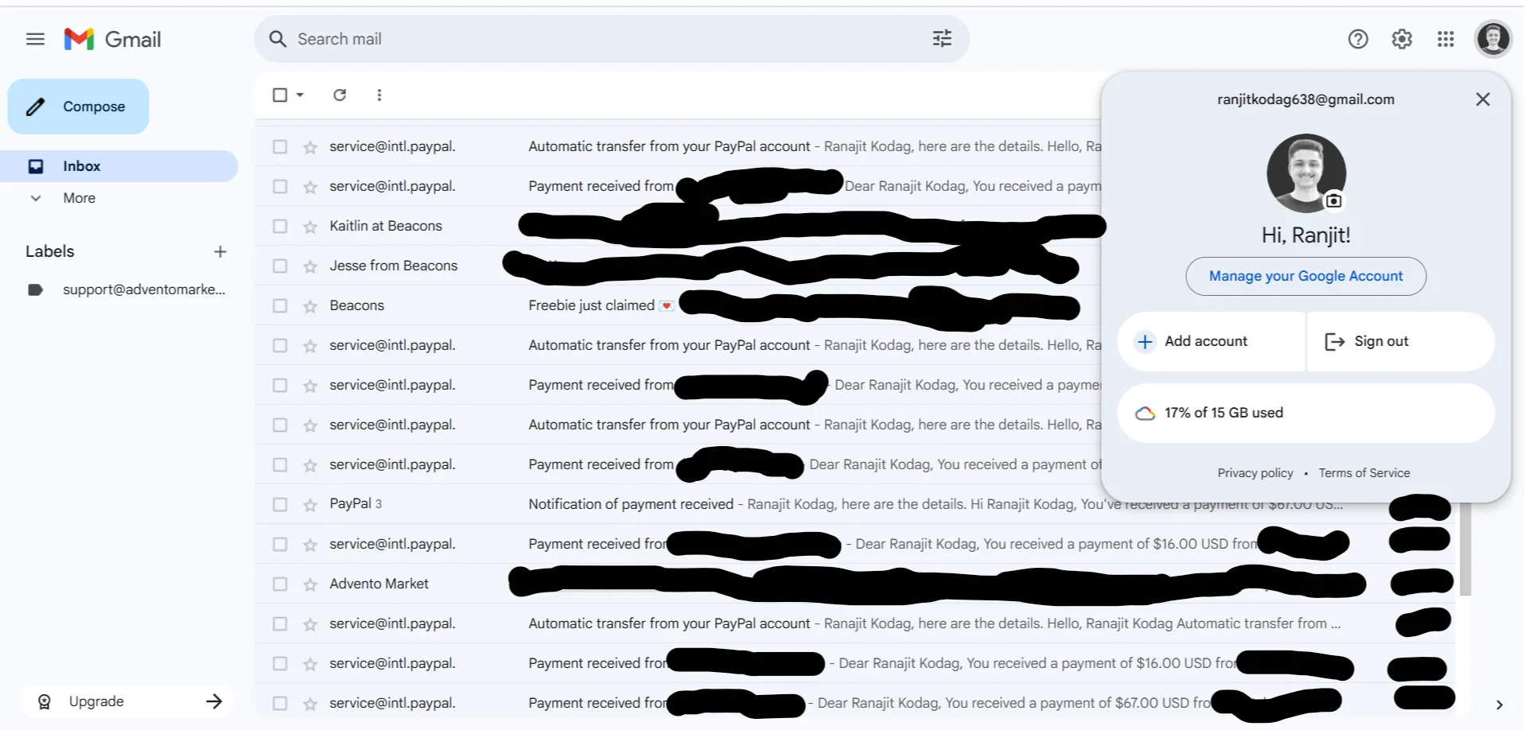1525x730 pixels.
Task: Star the Beacons Freebie just claimed email
Action: pyautogui.click(x=310, y=306)
